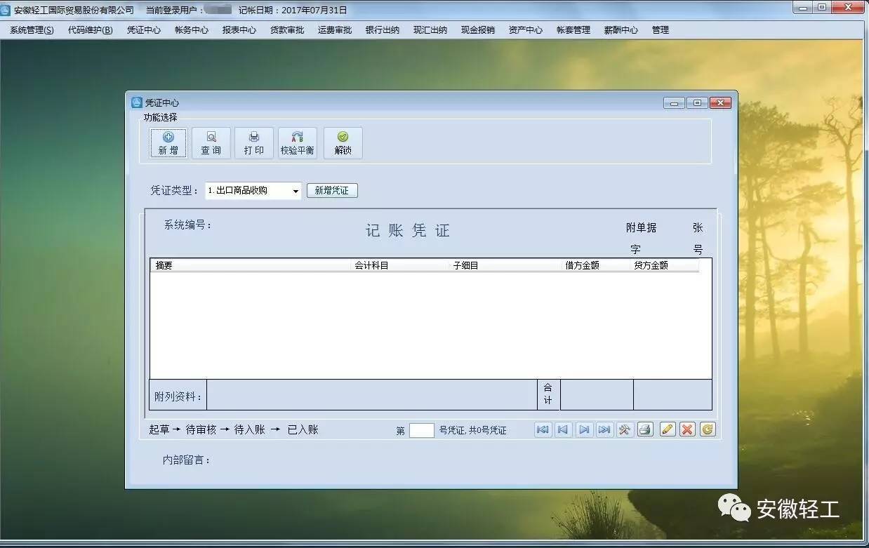The width and height of the screenshot is (869, 548).
Task: Click the 新增凭证 button
Action: [332, 191]
